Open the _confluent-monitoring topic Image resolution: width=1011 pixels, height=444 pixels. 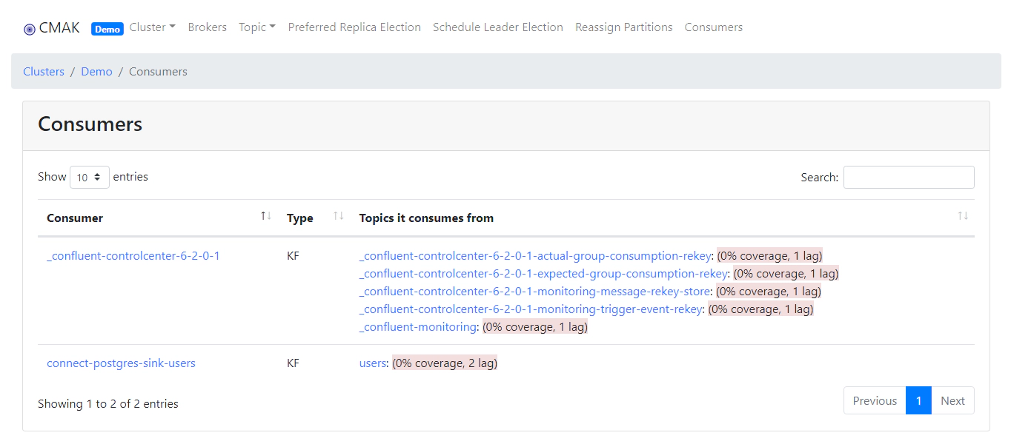pyautogui.click(x=418, y=327)
